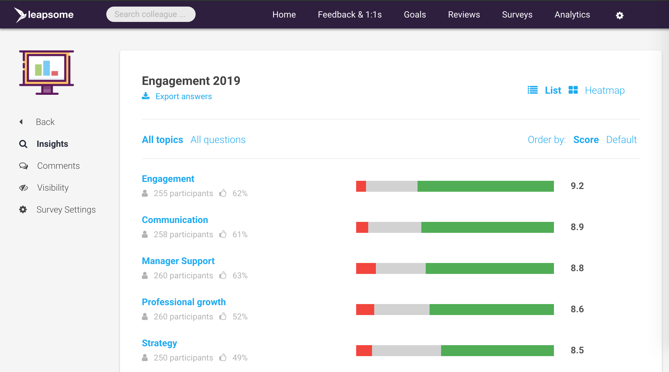Open Reviews in top navigation

[x=464, y=15]
